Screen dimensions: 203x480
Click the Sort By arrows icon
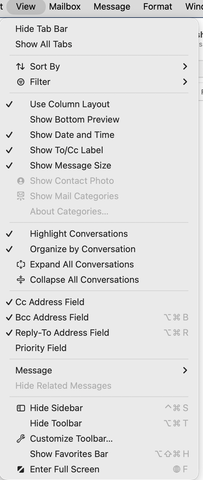point(21,66)
